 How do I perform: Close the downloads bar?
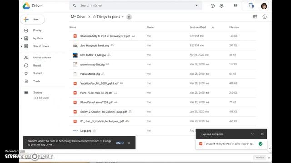click(x=269, y=158)
